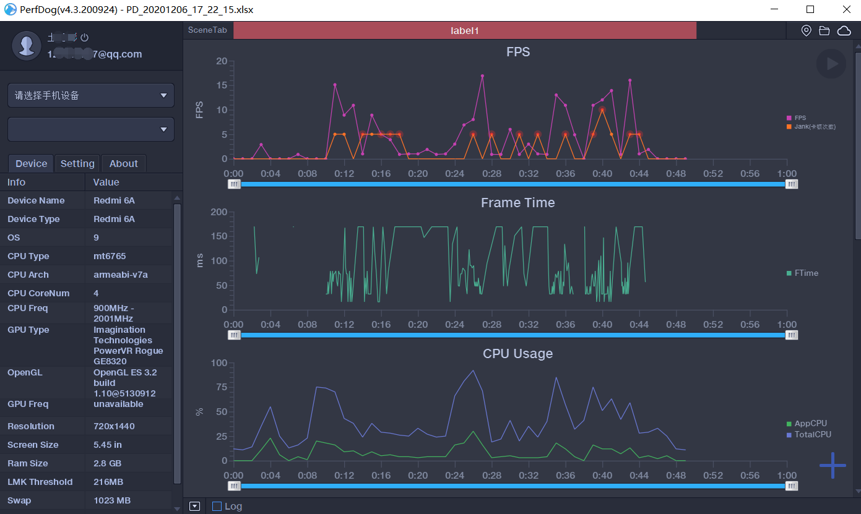The image size is (861, 514).
Task: Click the location pin icon
Action: coord(806,31)
